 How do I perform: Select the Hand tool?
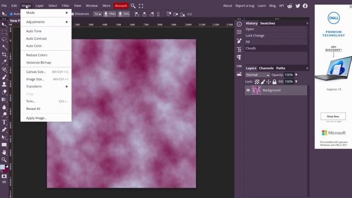(x=4, y=152)
